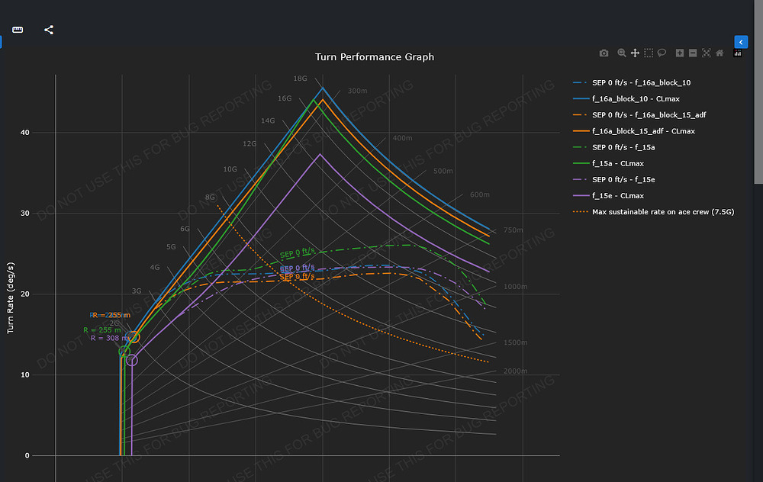Click the ruler icon at top left
This screenshot has width=763, height=482.
tap(18, 30)
